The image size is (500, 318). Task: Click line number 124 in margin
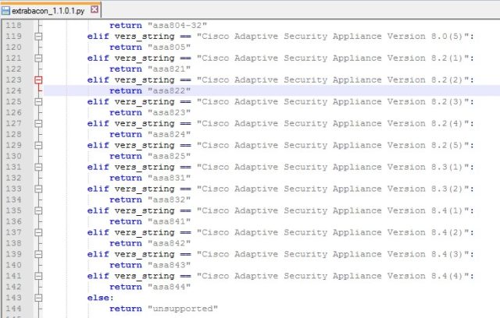[14, 90]
